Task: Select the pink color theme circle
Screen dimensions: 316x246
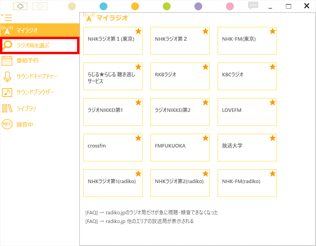Action: tap(230, 6)
